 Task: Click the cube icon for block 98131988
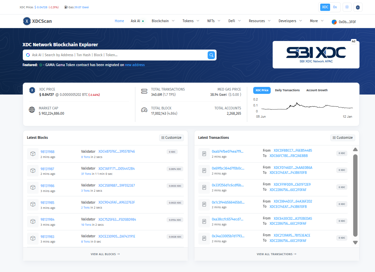33,154
